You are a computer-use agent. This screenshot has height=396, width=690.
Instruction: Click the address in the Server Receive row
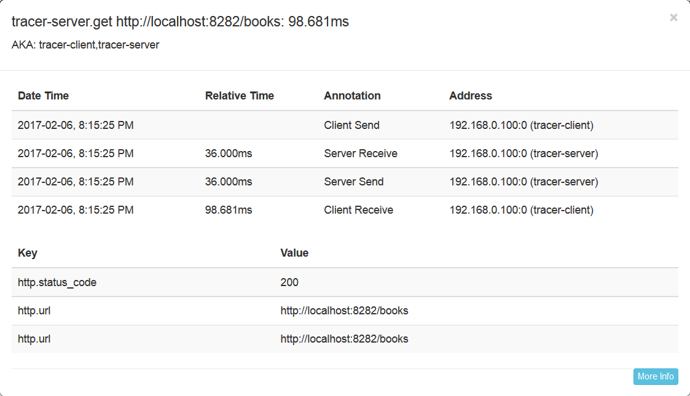(523, 153)
